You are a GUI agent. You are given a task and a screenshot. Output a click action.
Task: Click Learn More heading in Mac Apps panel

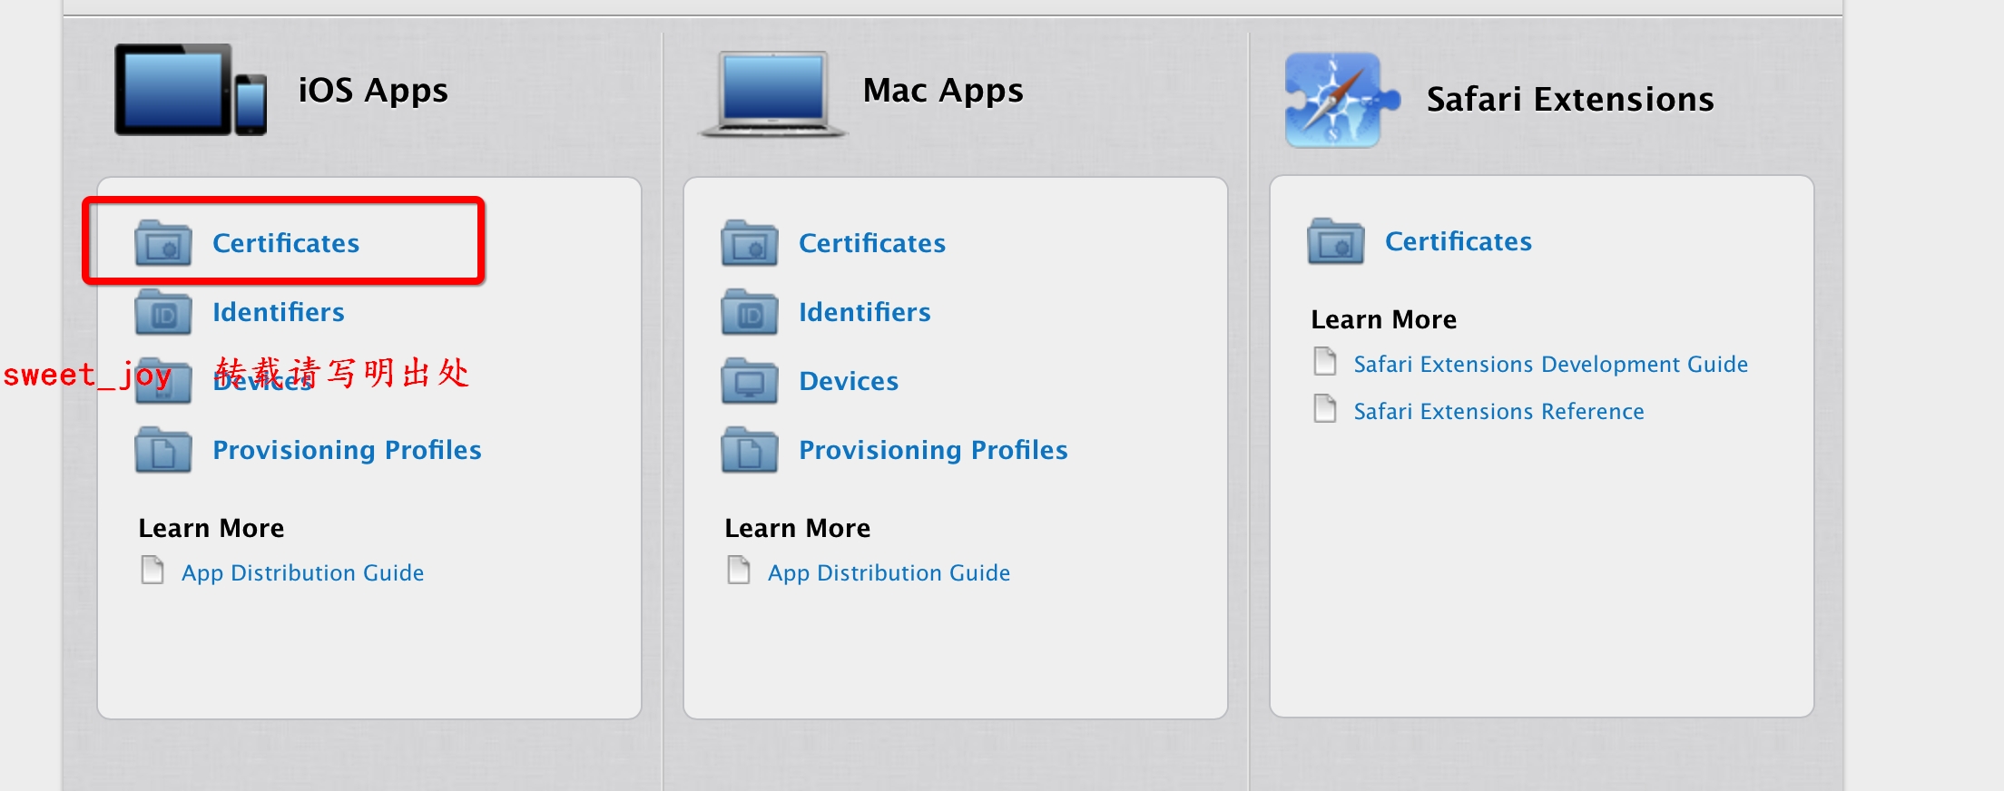point(798,528)
